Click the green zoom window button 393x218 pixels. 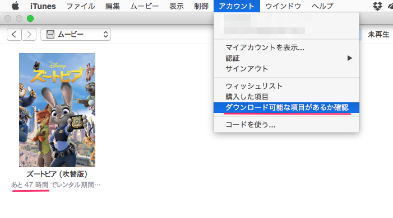point(30,18)
